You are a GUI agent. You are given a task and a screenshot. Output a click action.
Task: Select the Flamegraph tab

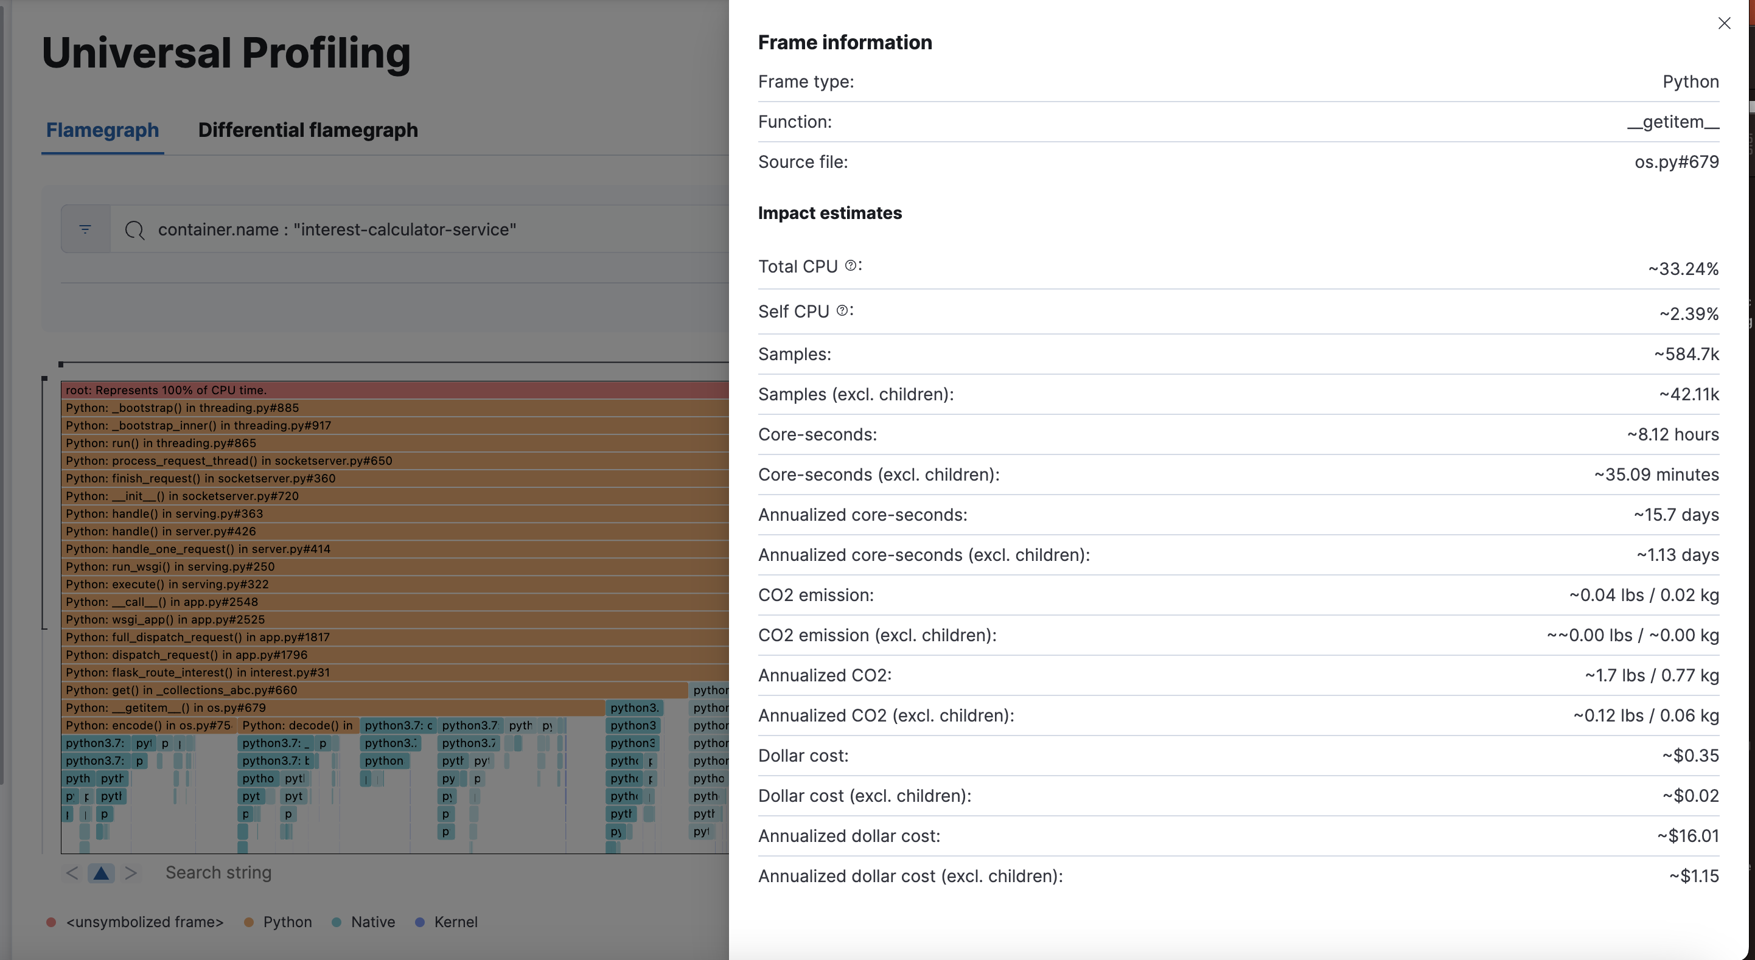click(102, 130)
